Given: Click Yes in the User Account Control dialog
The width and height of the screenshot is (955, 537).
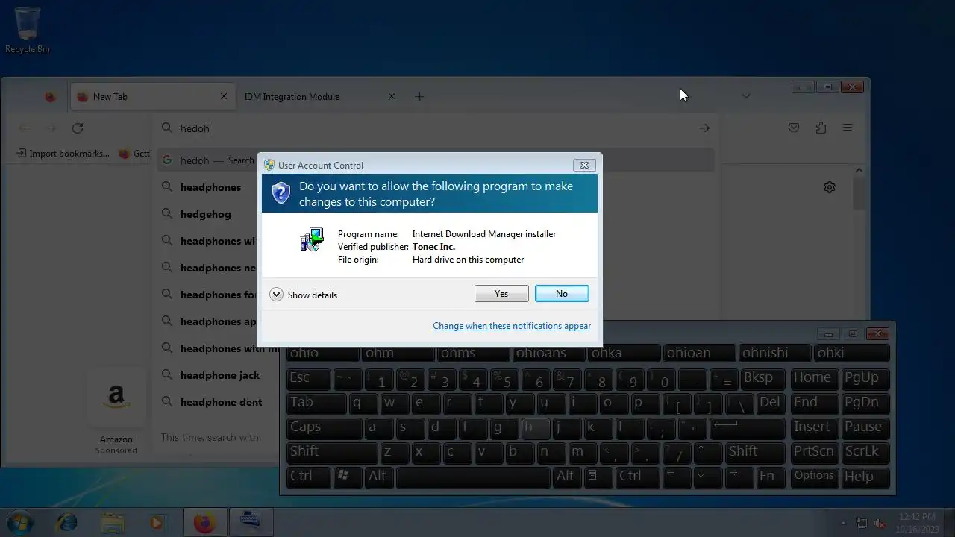Looking at the screenshot, I should pos(501,294).
